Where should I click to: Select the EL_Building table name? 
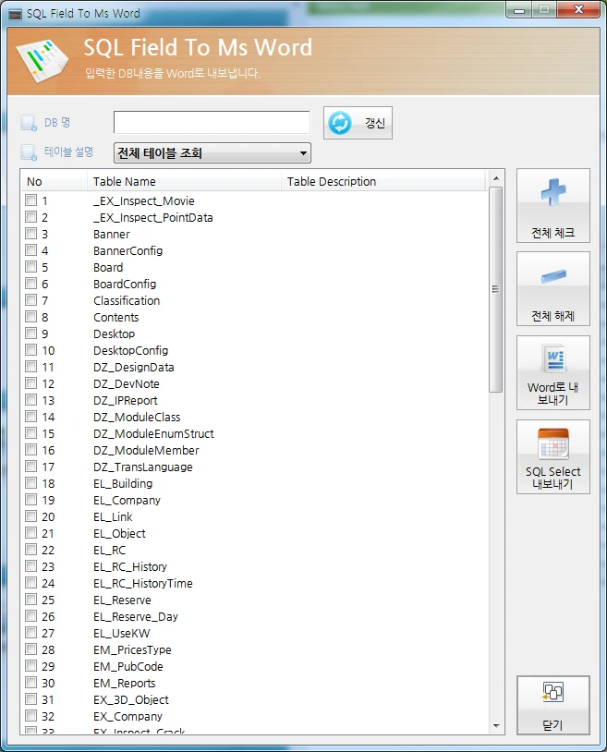click(x=123, y=483)
